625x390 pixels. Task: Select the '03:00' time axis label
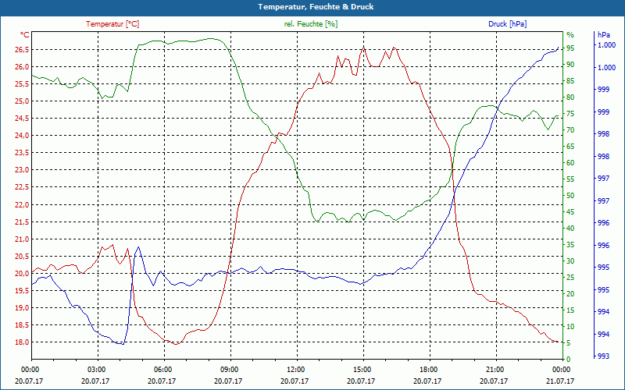(98, 369)
